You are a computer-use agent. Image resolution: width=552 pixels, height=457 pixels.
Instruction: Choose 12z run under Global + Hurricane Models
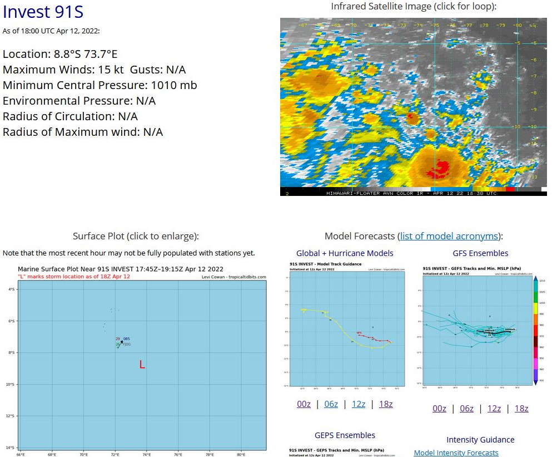pos(359,404)
